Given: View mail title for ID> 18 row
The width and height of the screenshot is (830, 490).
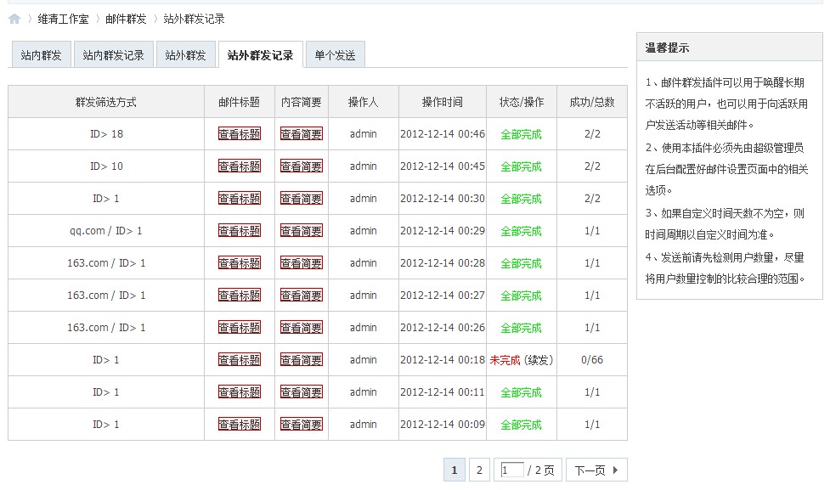Looking at the screenshot, I should [239, 134].
